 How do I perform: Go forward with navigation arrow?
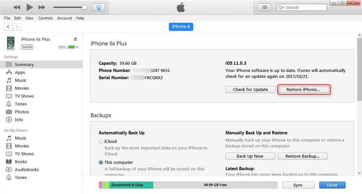[x=17, y=27]
